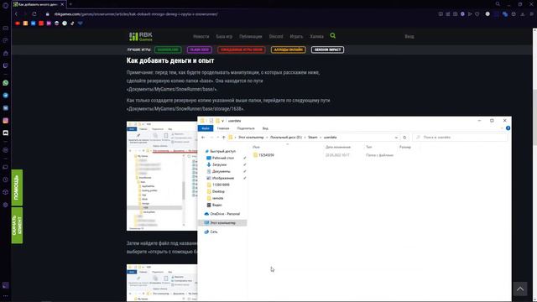Open a new browser tab with plus
Viewport: 537px width, 302px height.
point(70,4)
